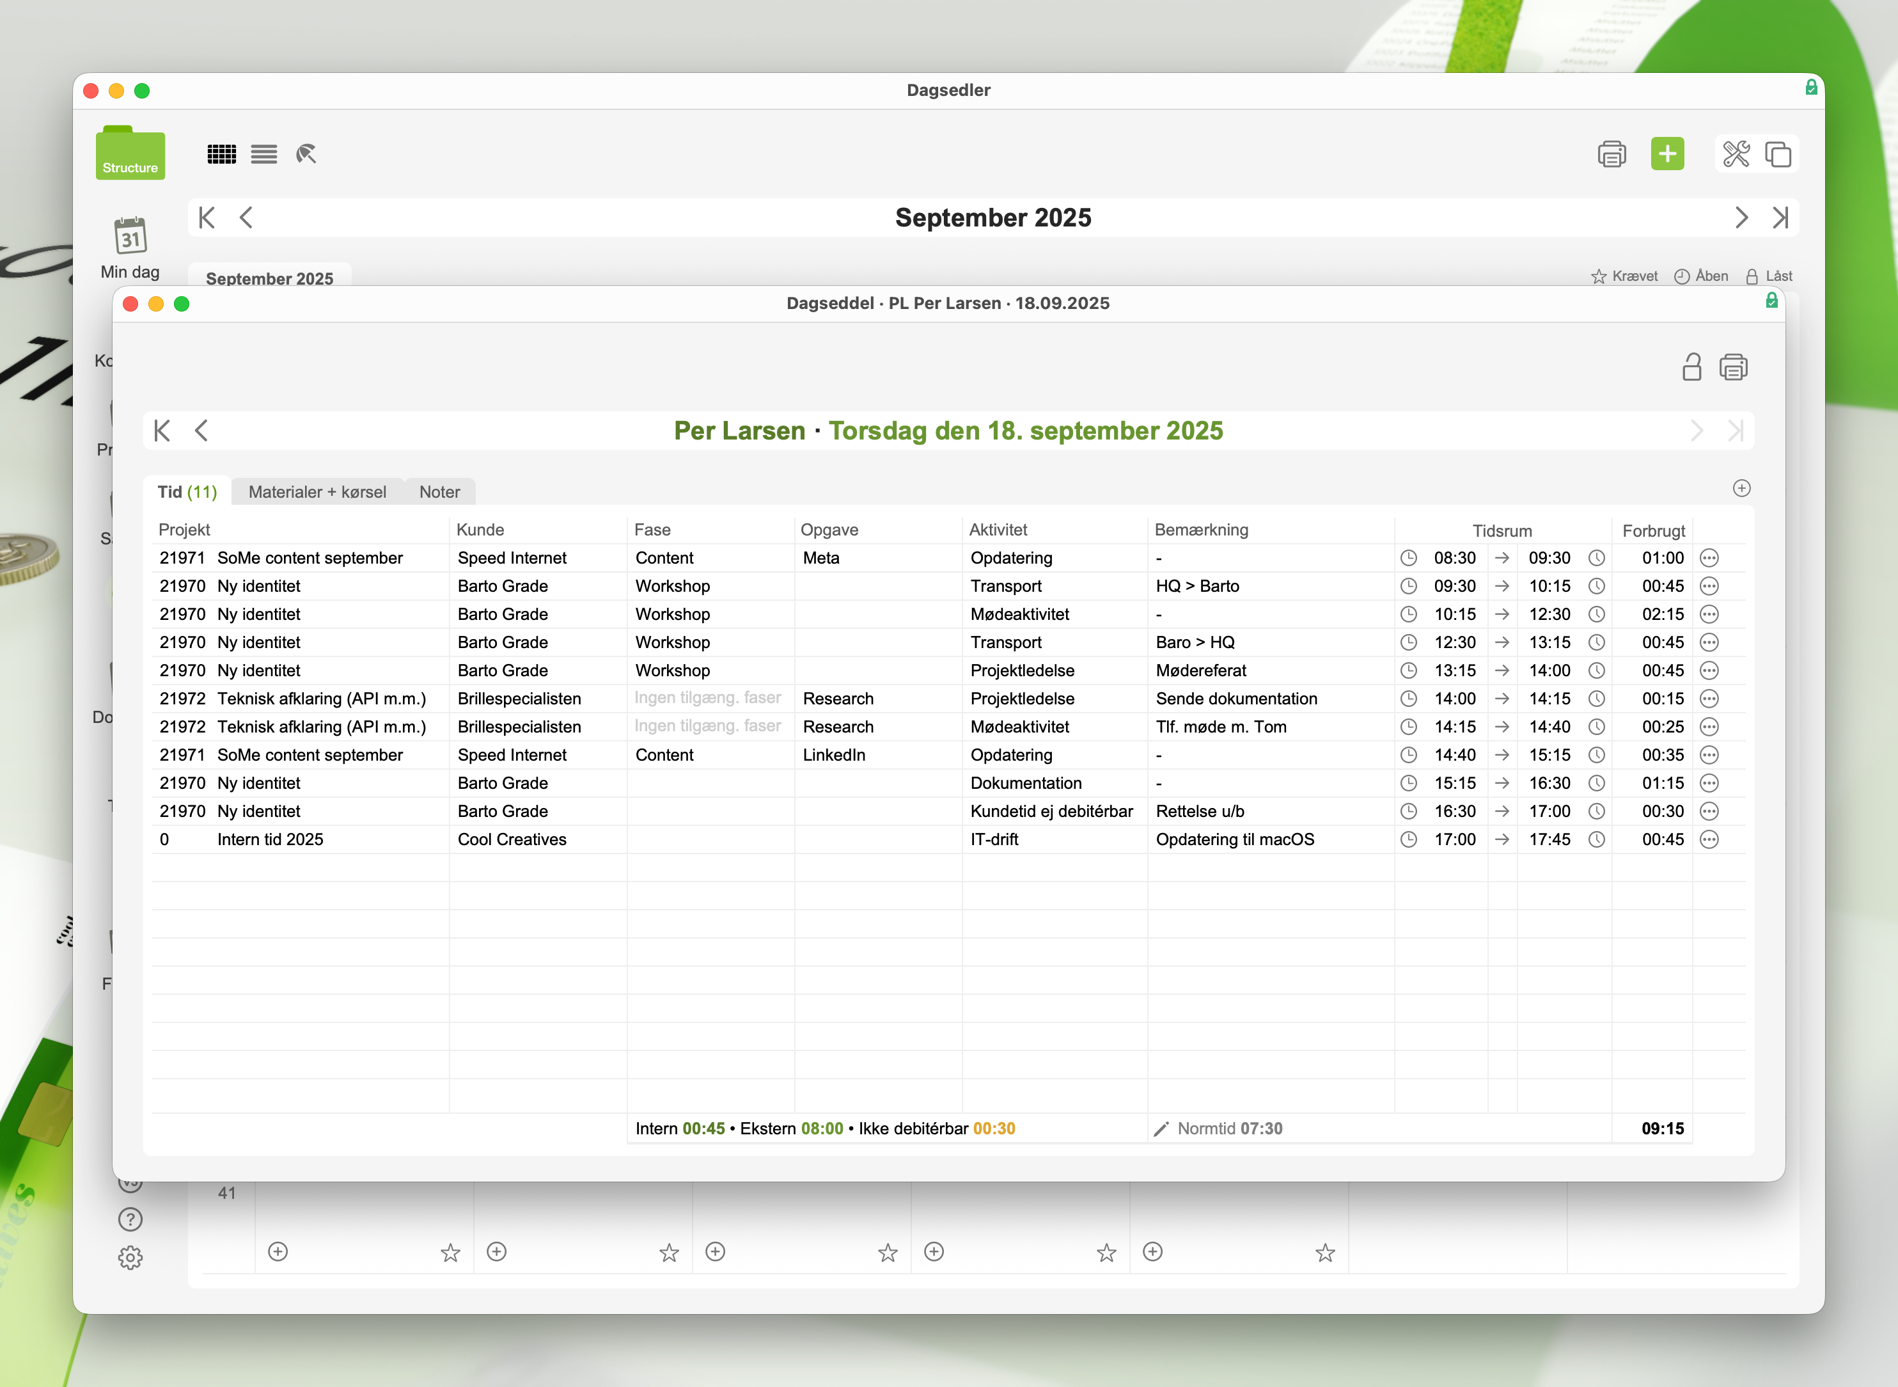Viewport: 1898px width, 1387px height.
Task: Click the 08:30 start time field
Action: 1454,559
